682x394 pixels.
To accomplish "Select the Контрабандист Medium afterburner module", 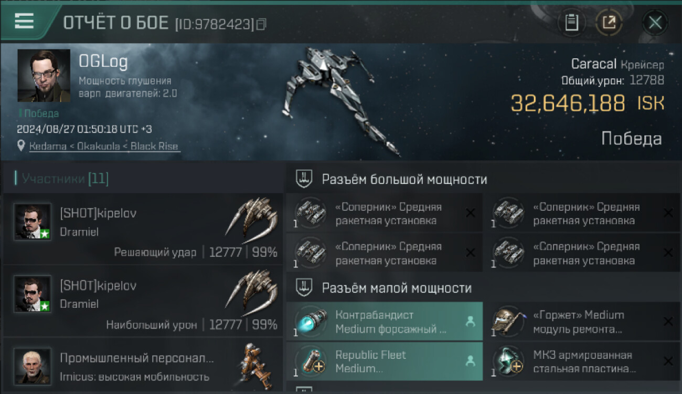I will click(x=385, y=322).
